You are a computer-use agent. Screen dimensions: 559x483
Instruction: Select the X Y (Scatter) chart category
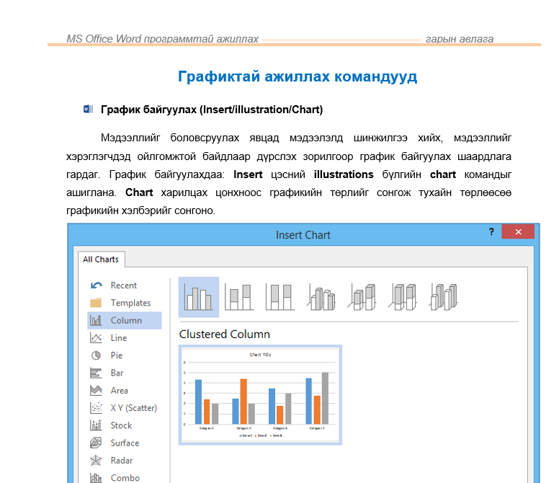[124, 408]
